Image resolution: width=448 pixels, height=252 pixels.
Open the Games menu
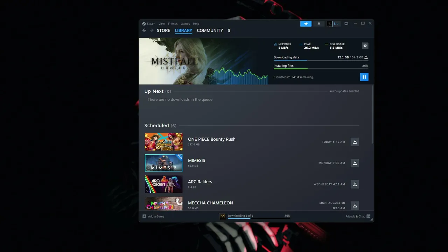(185, 24)
